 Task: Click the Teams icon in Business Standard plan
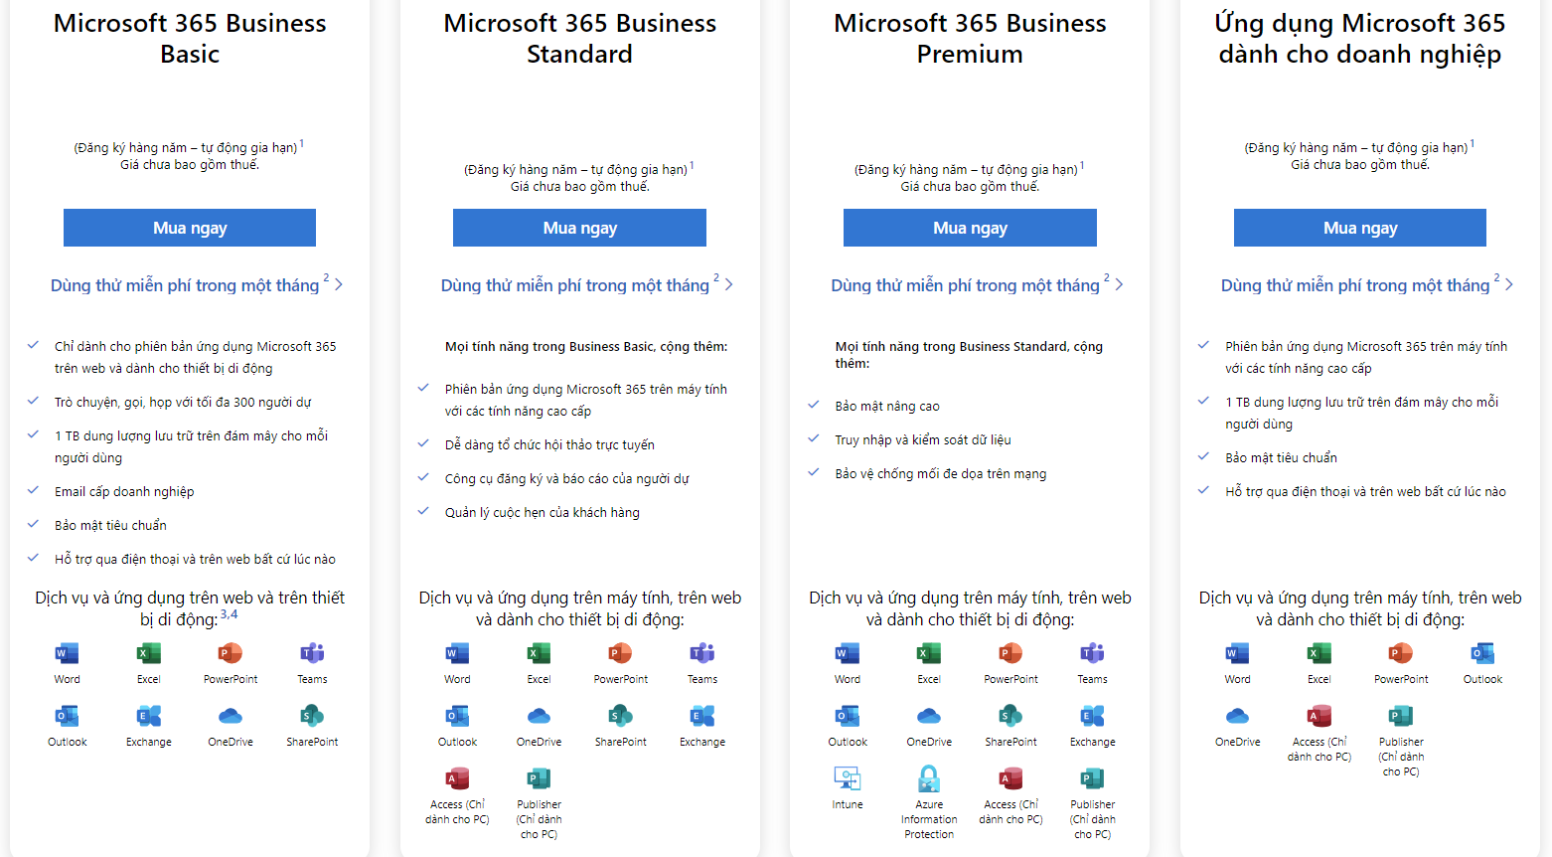click(x=702, y=653)
